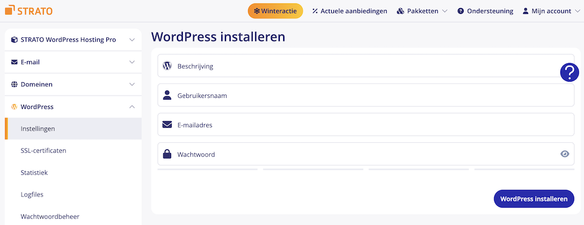Focus the E-mailadres input field
The height and width of the screenshot is (225, 584).
click(366, 125)
